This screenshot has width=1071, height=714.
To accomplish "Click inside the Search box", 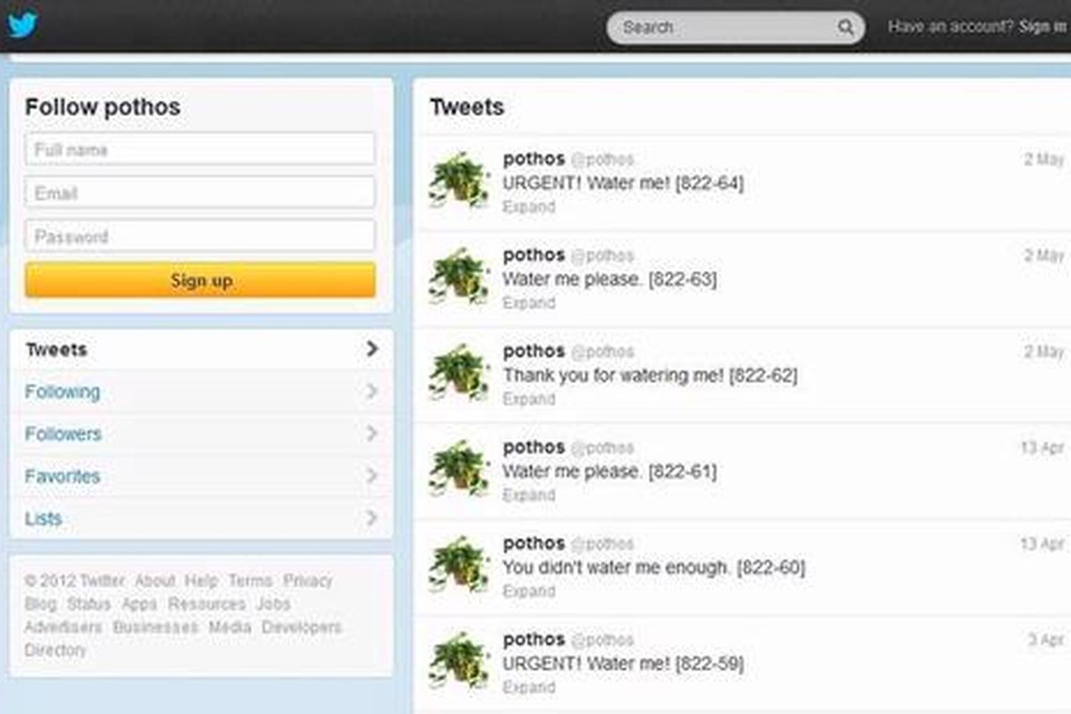I will [723, 28].
